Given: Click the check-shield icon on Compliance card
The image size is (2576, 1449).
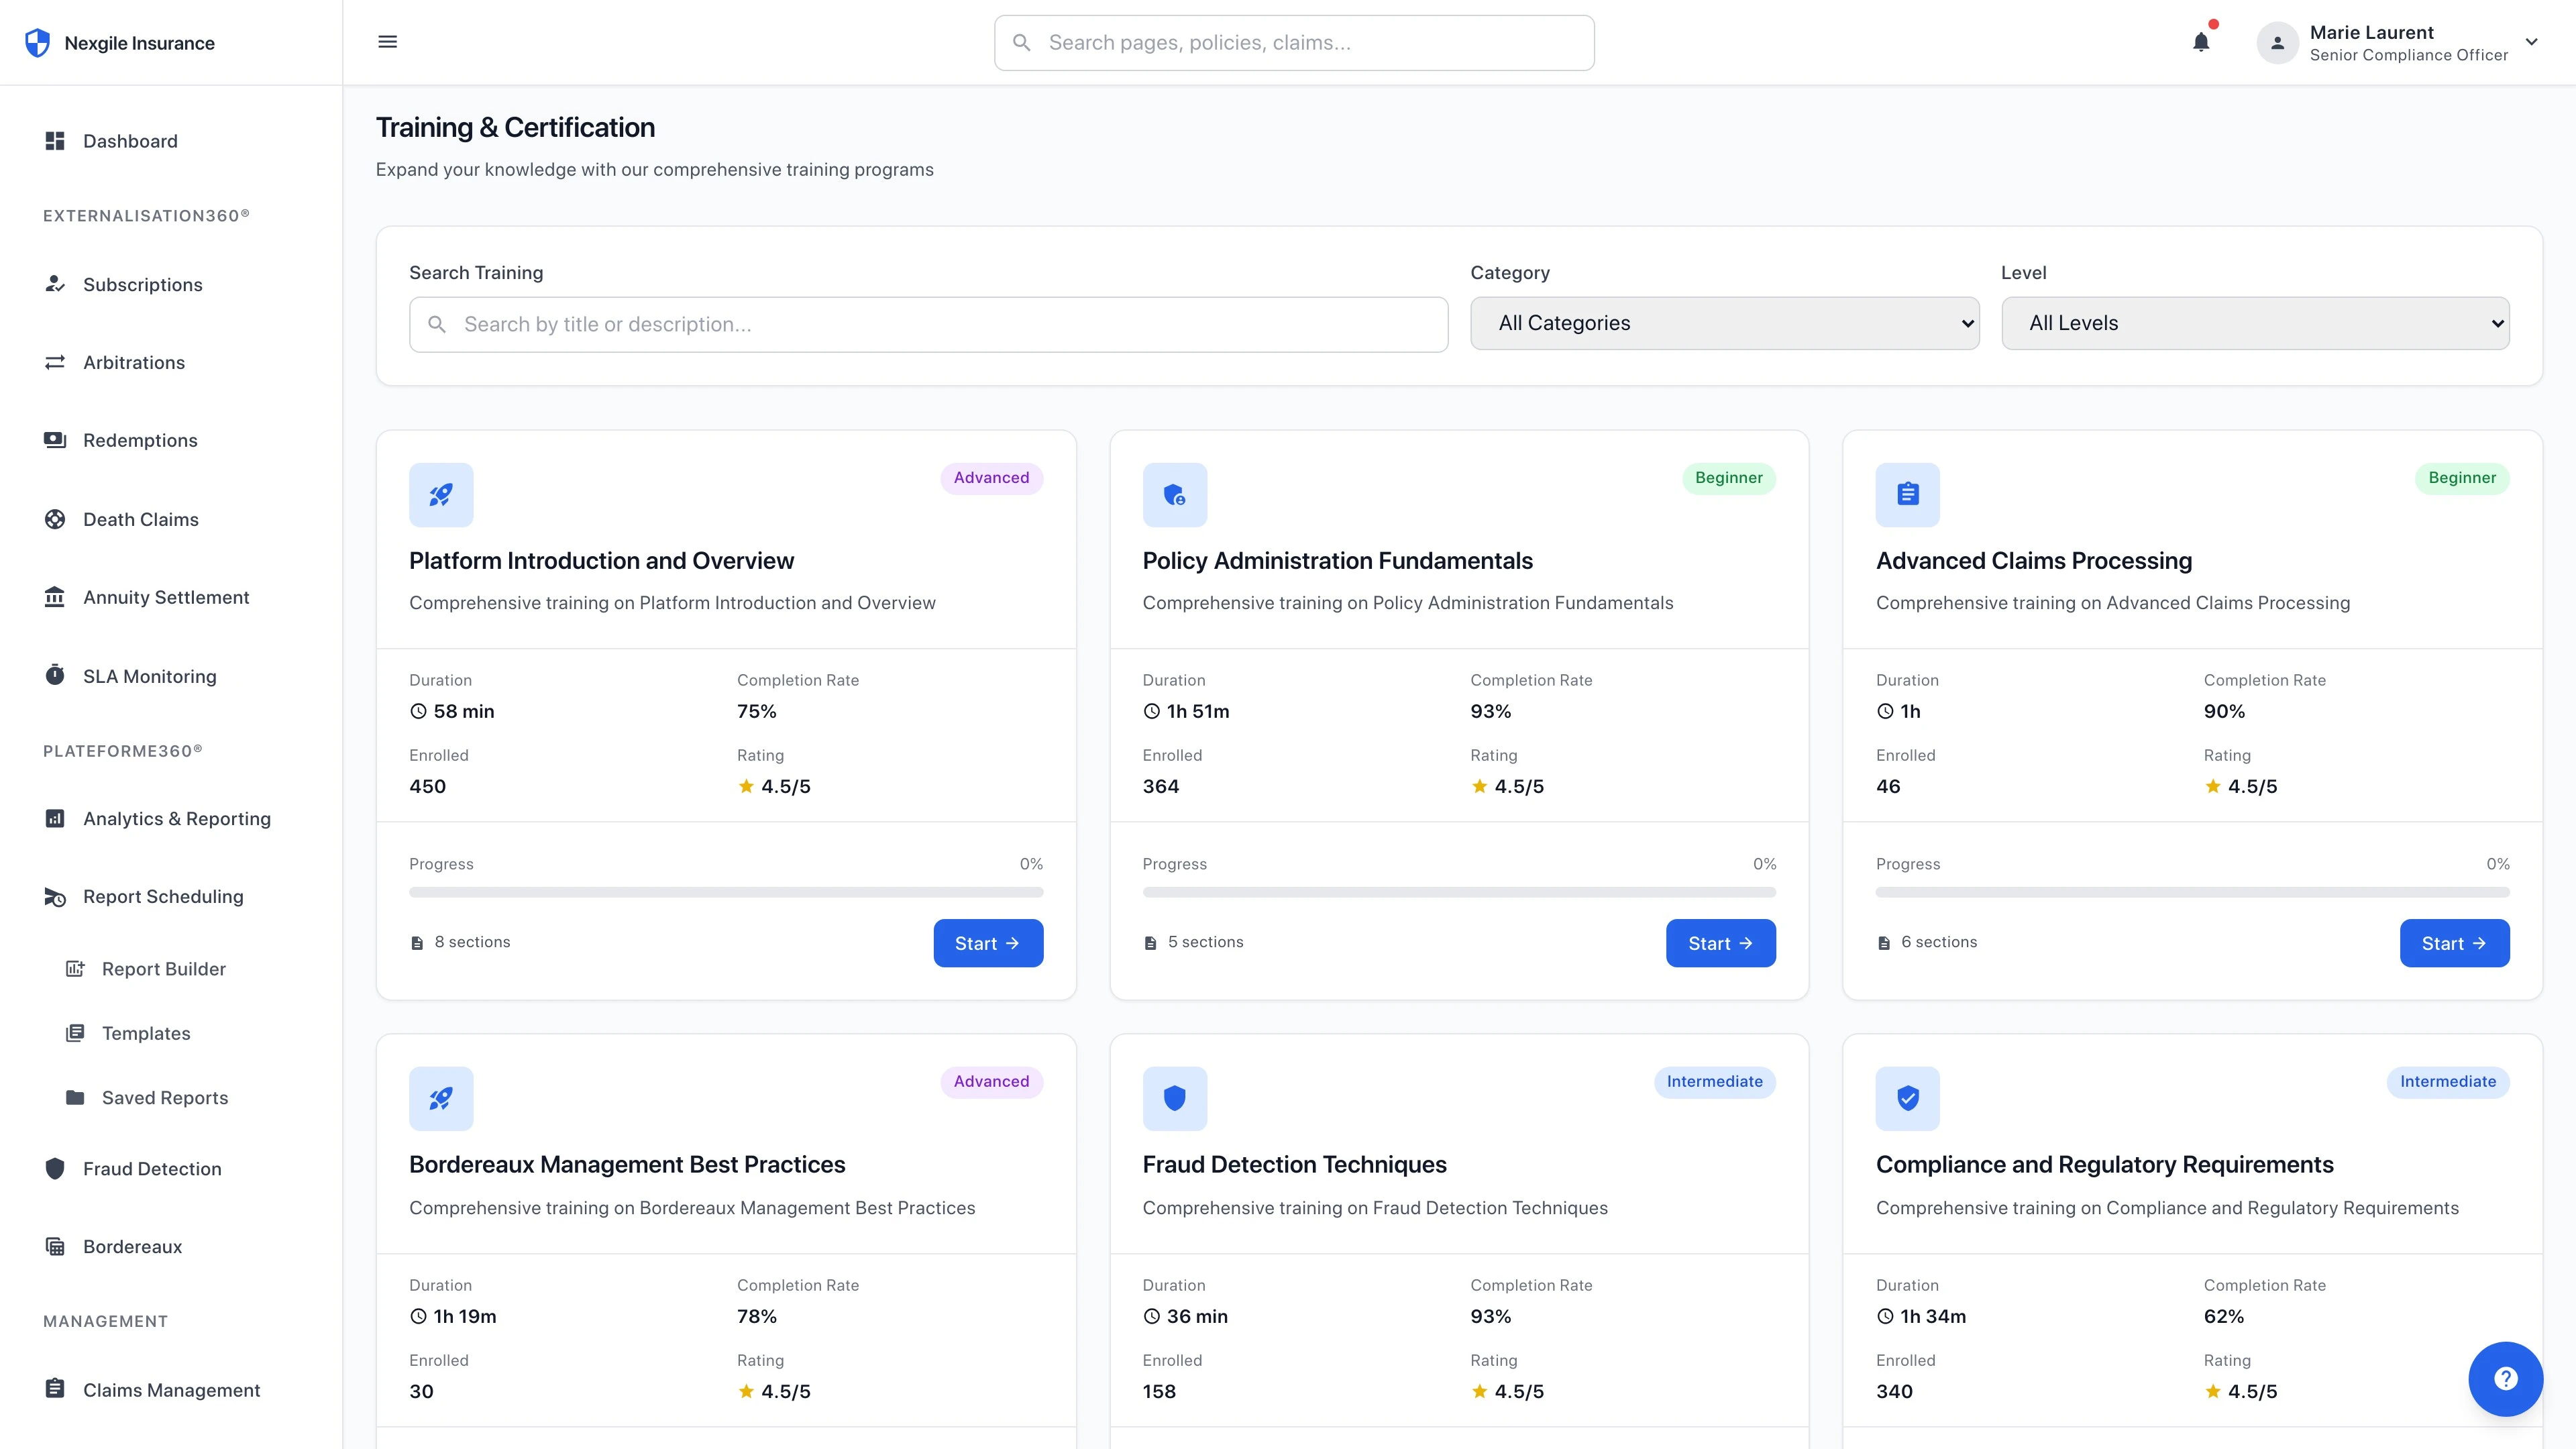Looking at the screenshot, I should point(1907,1098).
